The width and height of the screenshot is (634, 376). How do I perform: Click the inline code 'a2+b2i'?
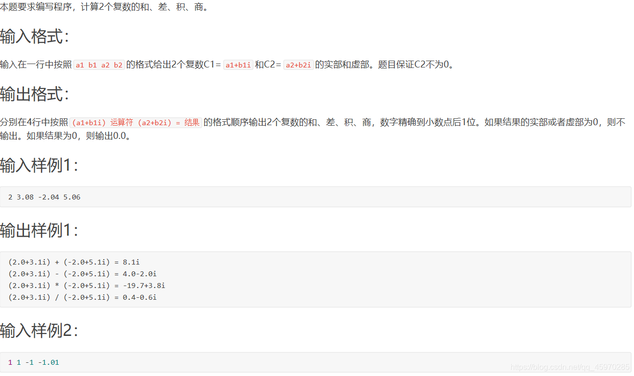pyautogui.click(x=298, y=65)
